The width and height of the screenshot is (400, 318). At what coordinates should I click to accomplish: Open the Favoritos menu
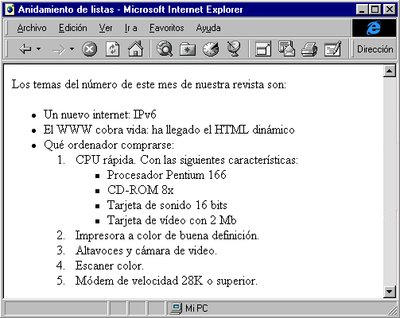[x=166, y=28]
